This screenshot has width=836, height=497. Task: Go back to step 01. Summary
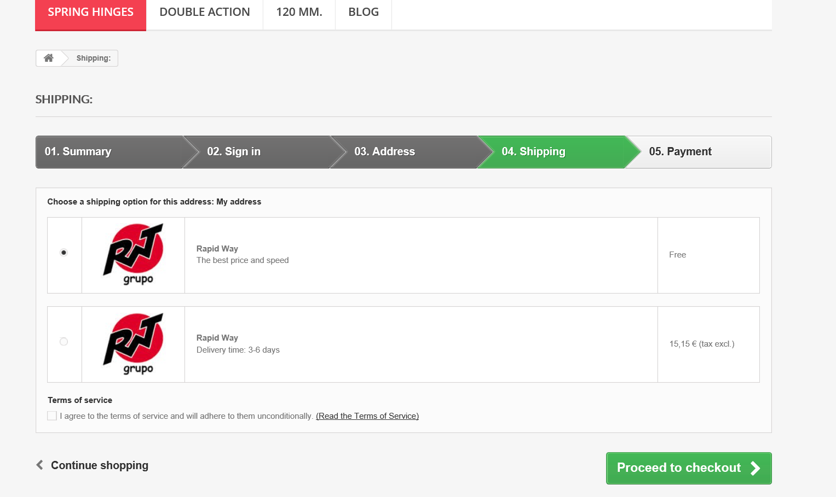coord(78,151)
